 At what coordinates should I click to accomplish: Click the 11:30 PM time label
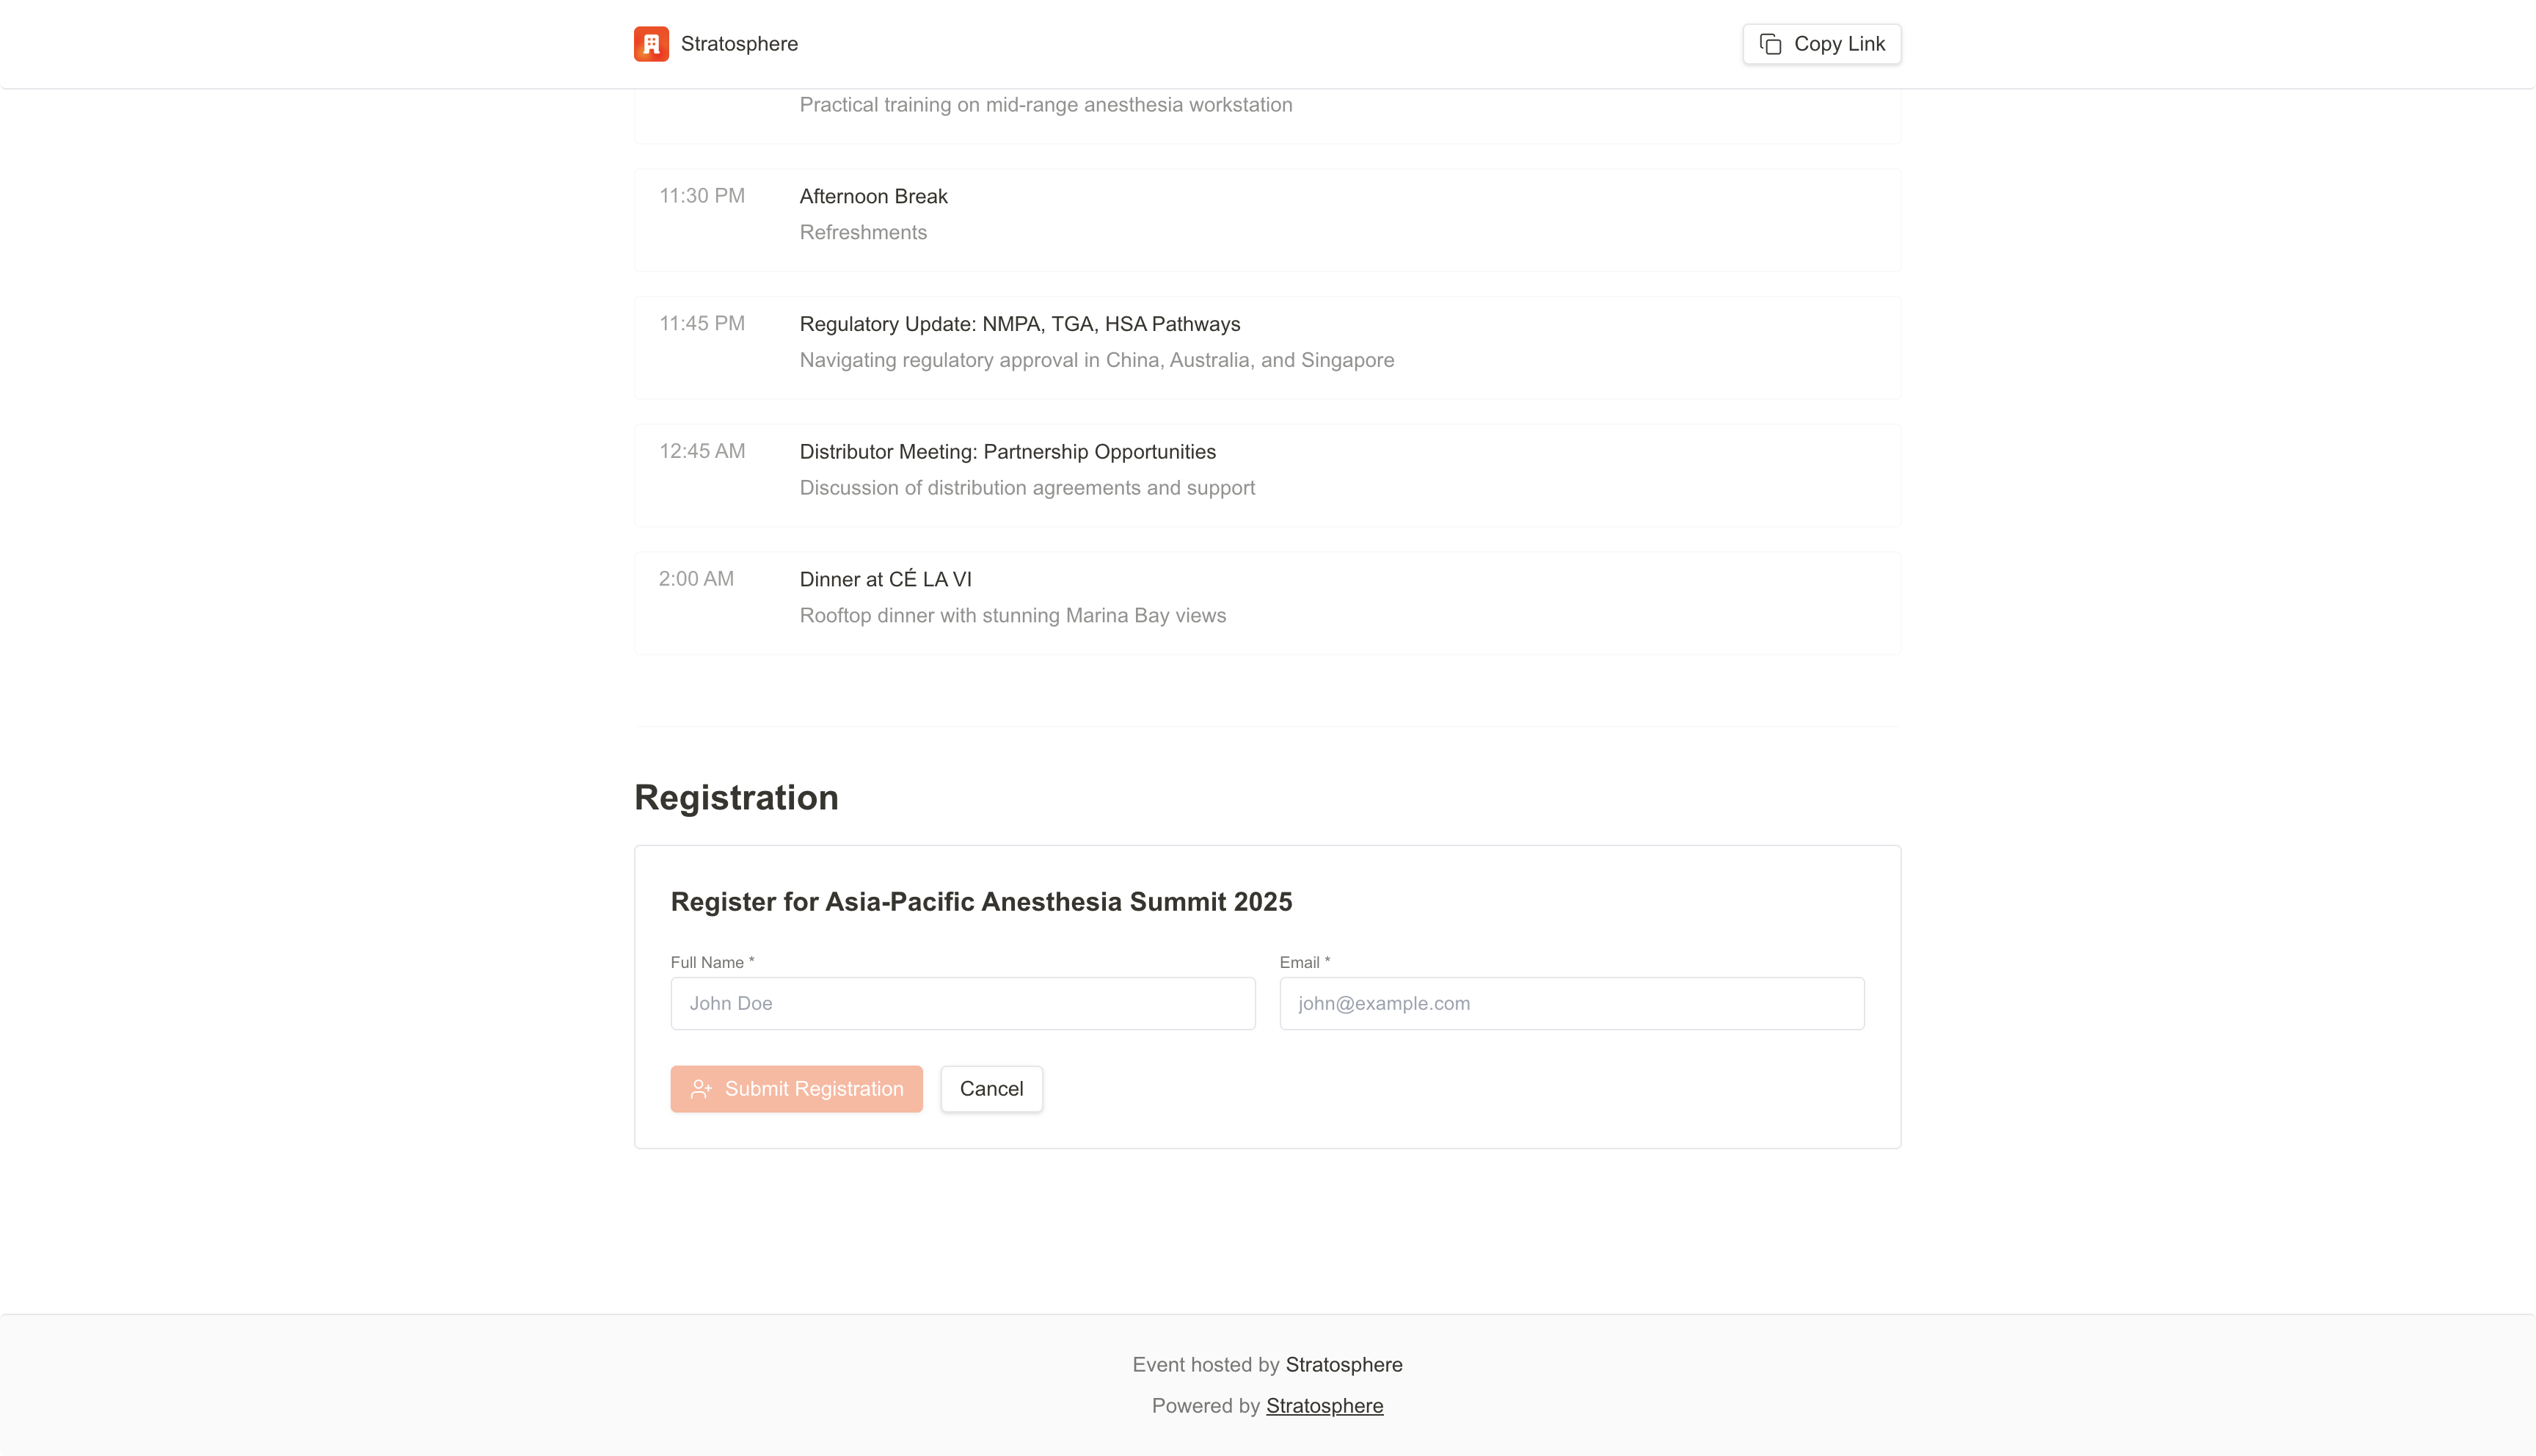[701, 196]
